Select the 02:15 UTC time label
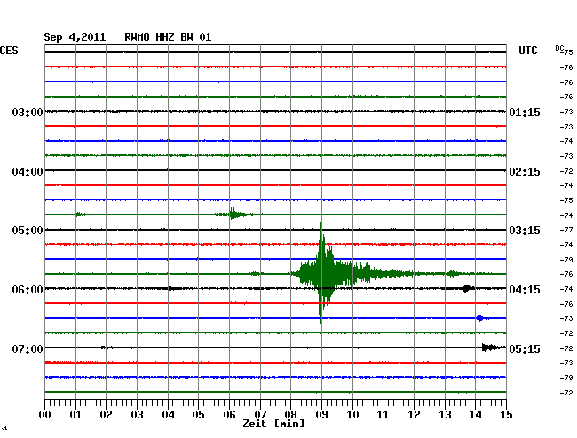The width and height of the screenshot is (577, 438). pyautogui.click(x=525, y=172)
